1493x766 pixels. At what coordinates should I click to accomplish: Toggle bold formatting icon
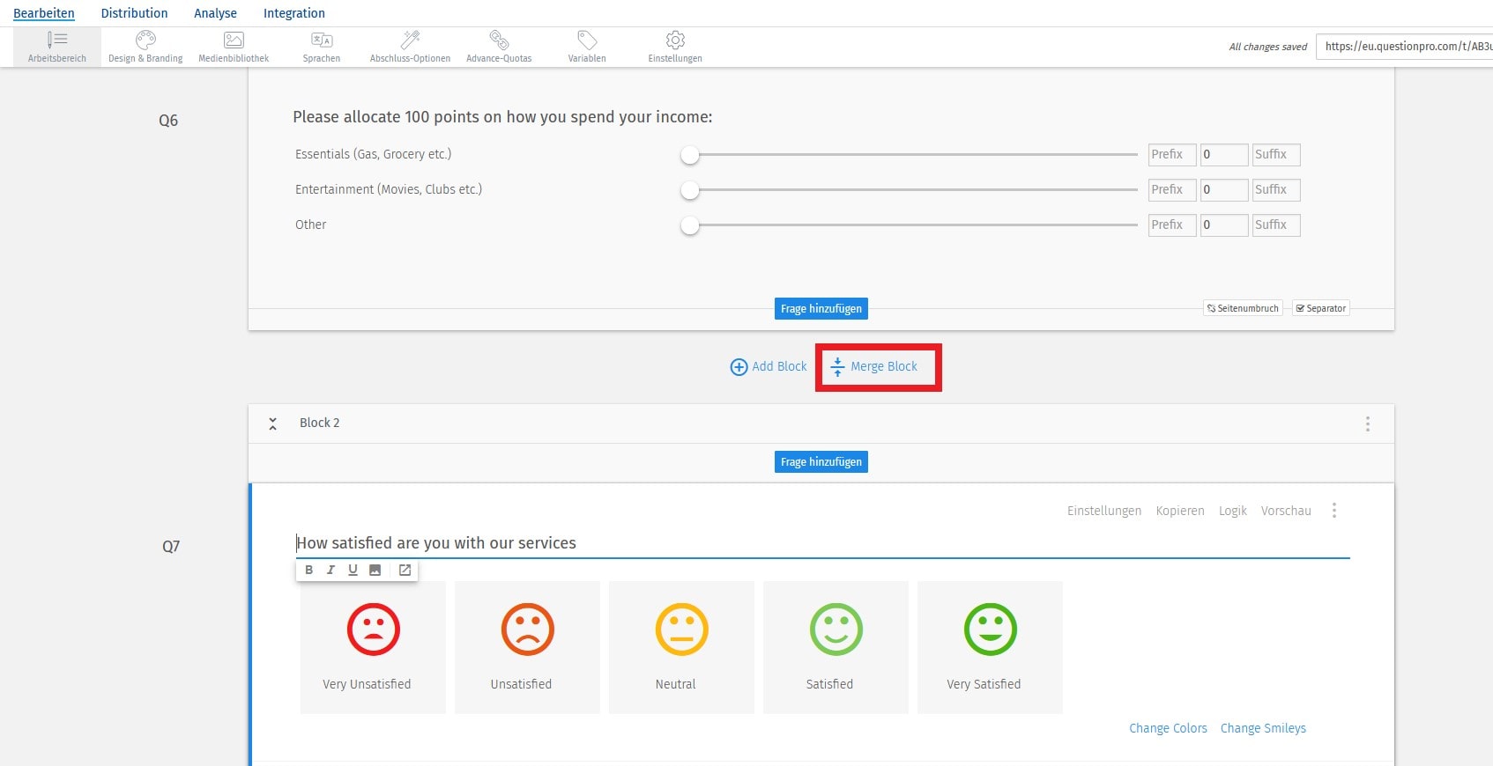coord(308,570)
